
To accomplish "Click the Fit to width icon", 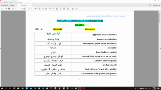I will (x=57, y=8).
